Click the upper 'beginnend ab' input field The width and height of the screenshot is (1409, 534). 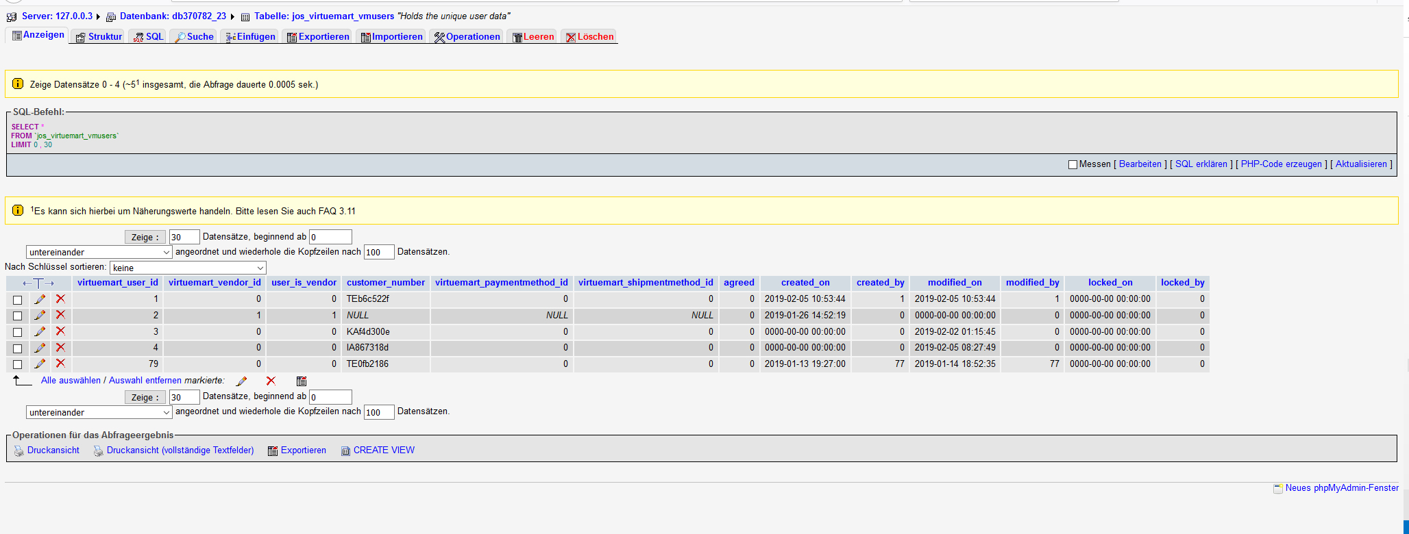click(330, 237)
